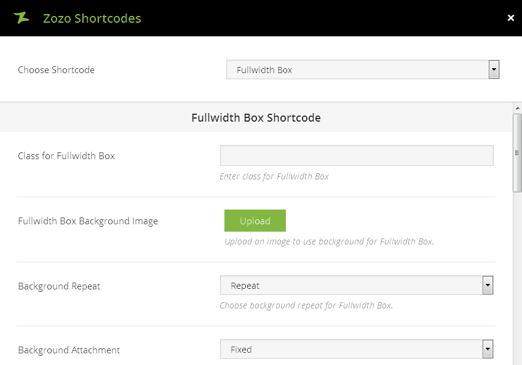
Task: Click the Class for Fullwidth Box label
Action: 66,156
